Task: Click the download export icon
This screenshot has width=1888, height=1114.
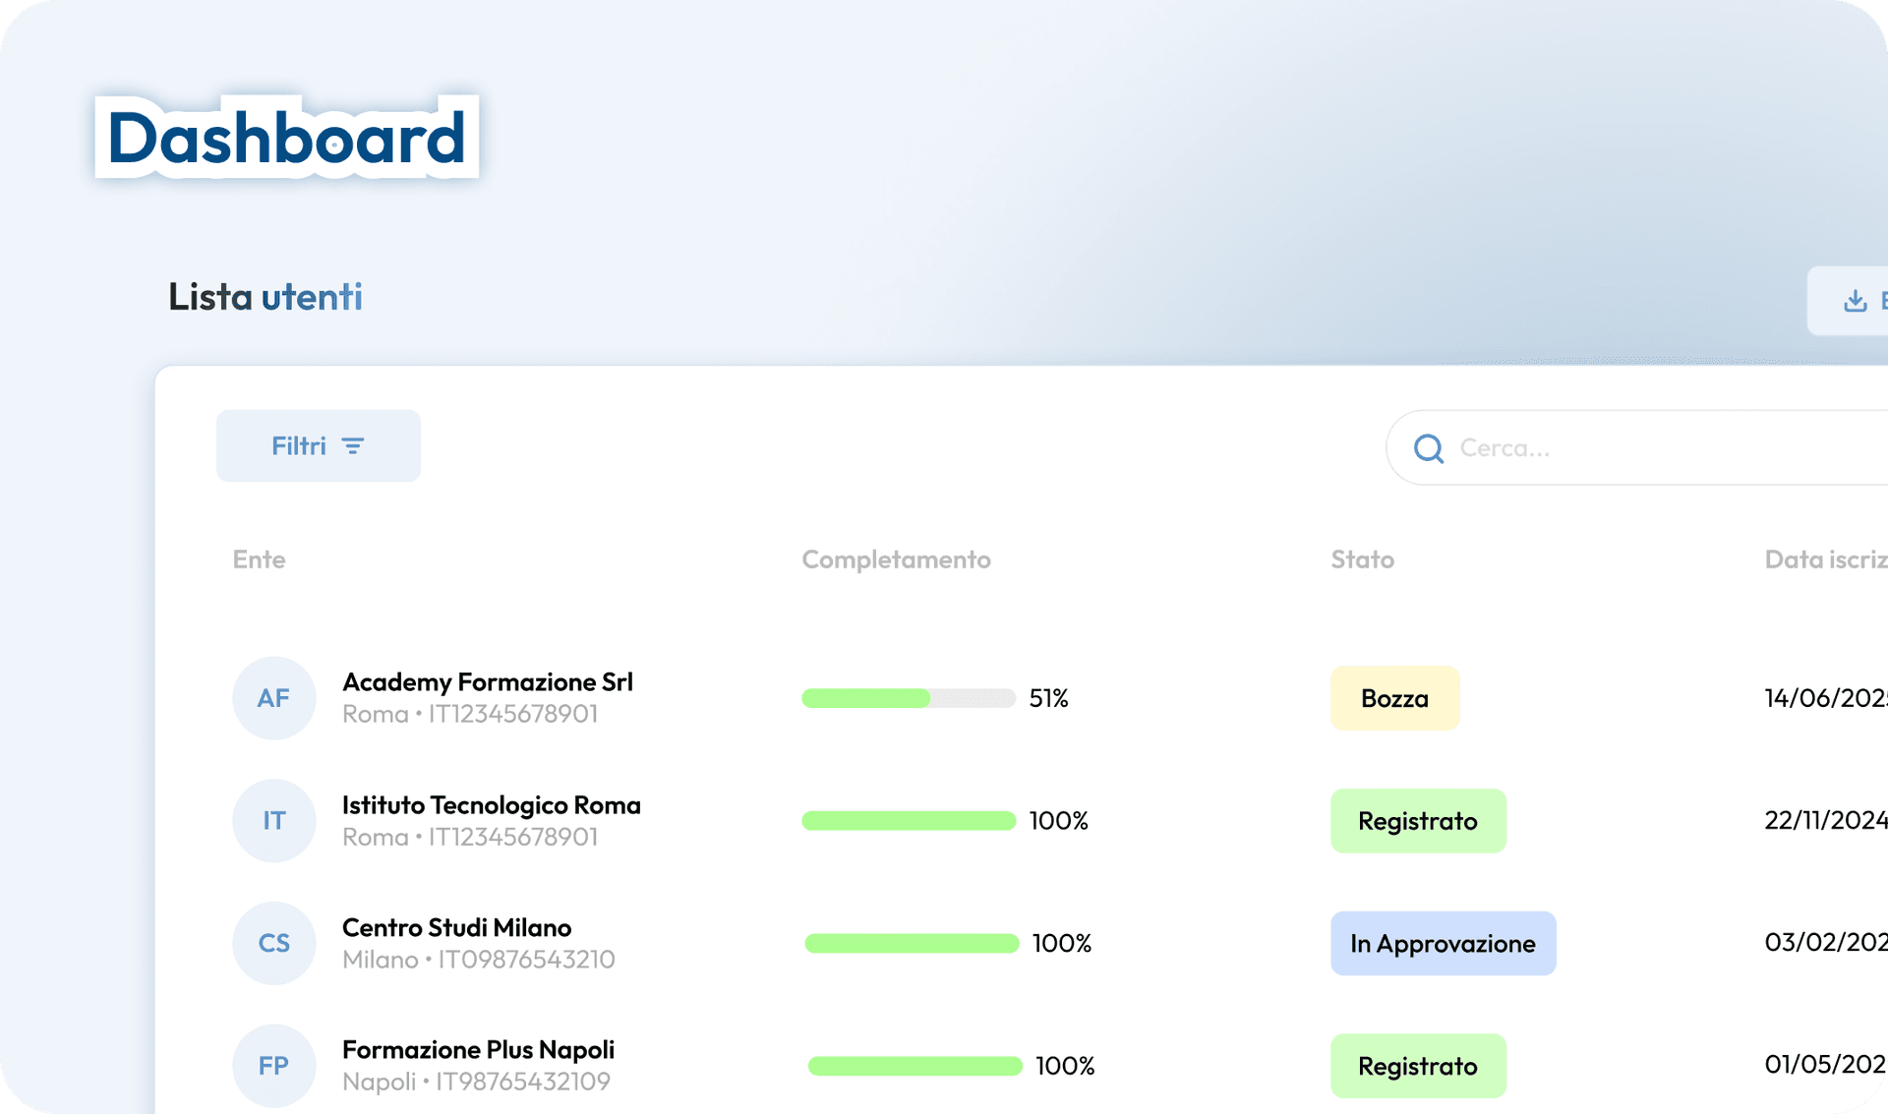Action: pyautogui.click(x=1855, y=301)
